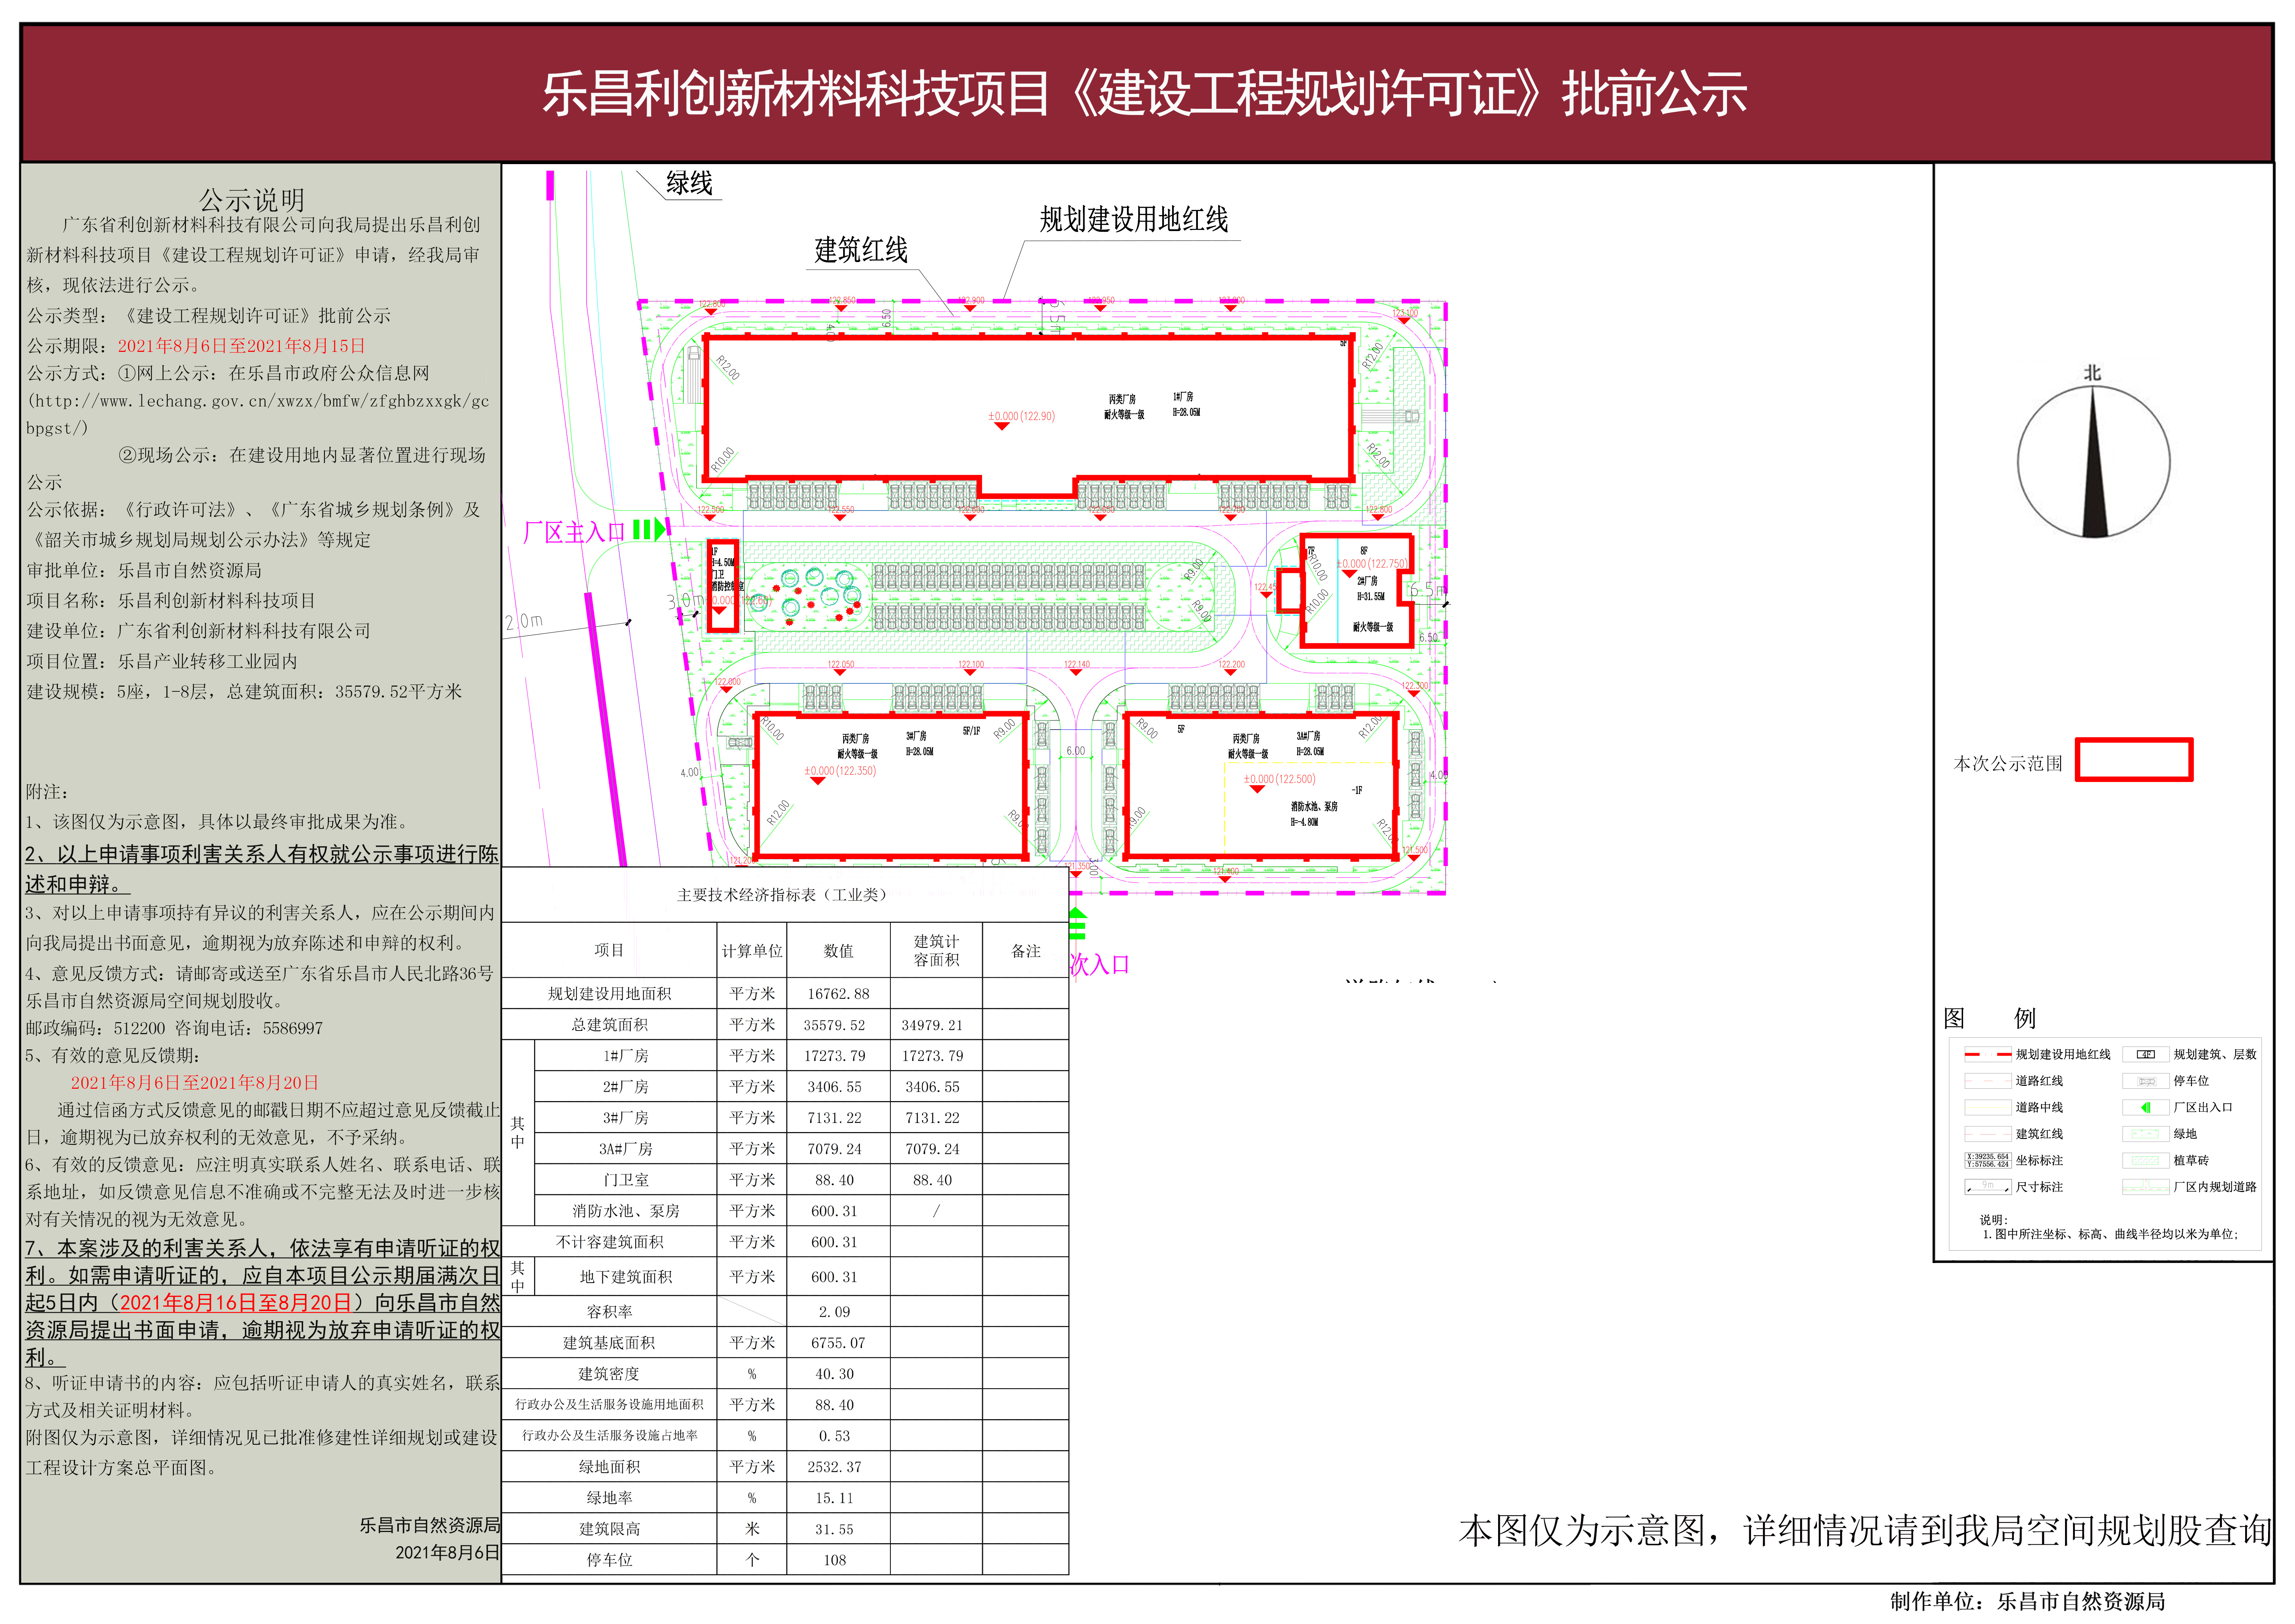Click the 规划建设用地红线 label above the site plan

[1134, 219]
